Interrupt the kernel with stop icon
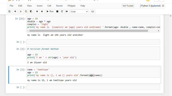Image resolution: width=172 pixels, height=96 pixels. (x=57, y=11)
